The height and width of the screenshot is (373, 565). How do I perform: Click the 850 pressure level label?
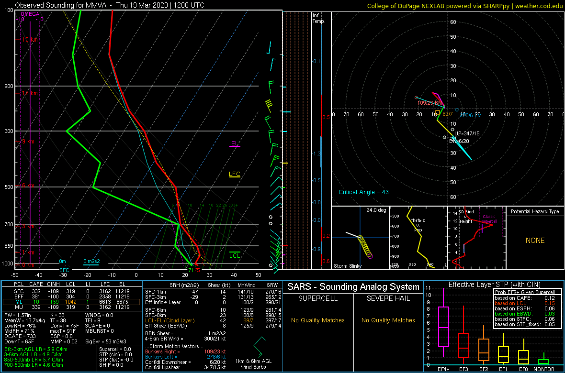(8, 246)
